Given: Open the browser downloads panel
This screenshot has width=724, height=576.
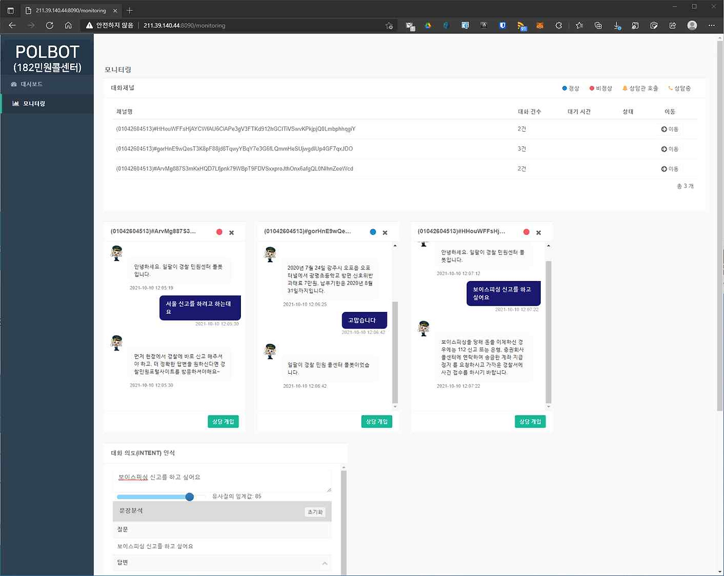Looking at the screenshot, I should tap(617, 25).
